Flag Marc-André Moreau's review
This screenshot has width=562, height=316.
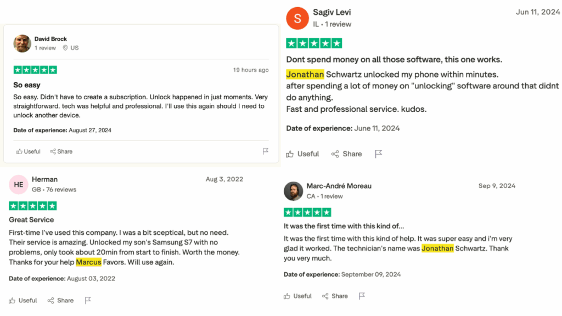tap(362, 296)
